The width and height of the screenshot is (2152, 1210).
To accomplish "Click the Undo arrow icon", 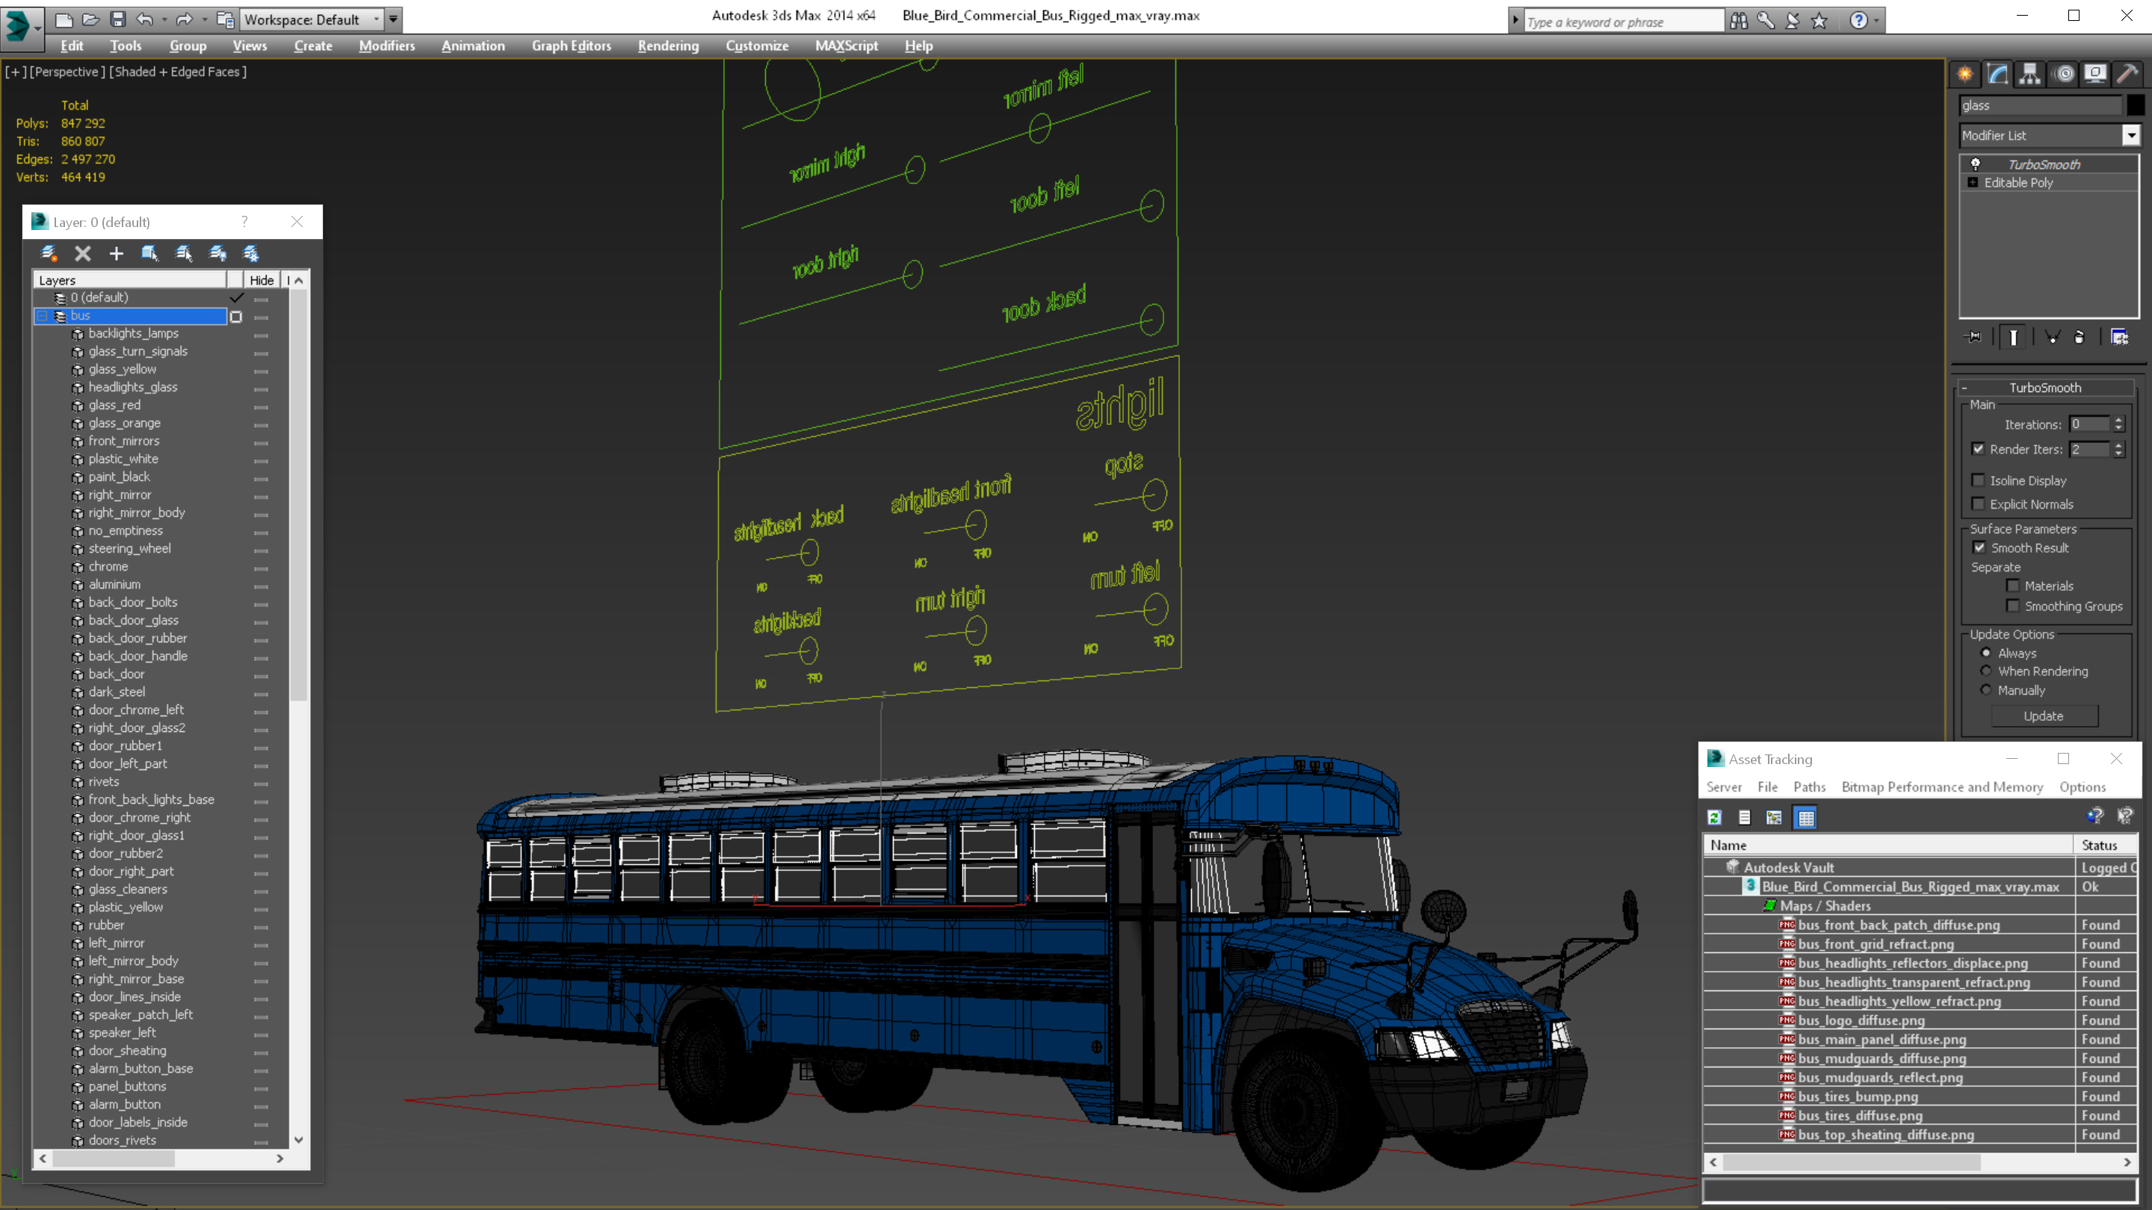I will tap(144, 19).
